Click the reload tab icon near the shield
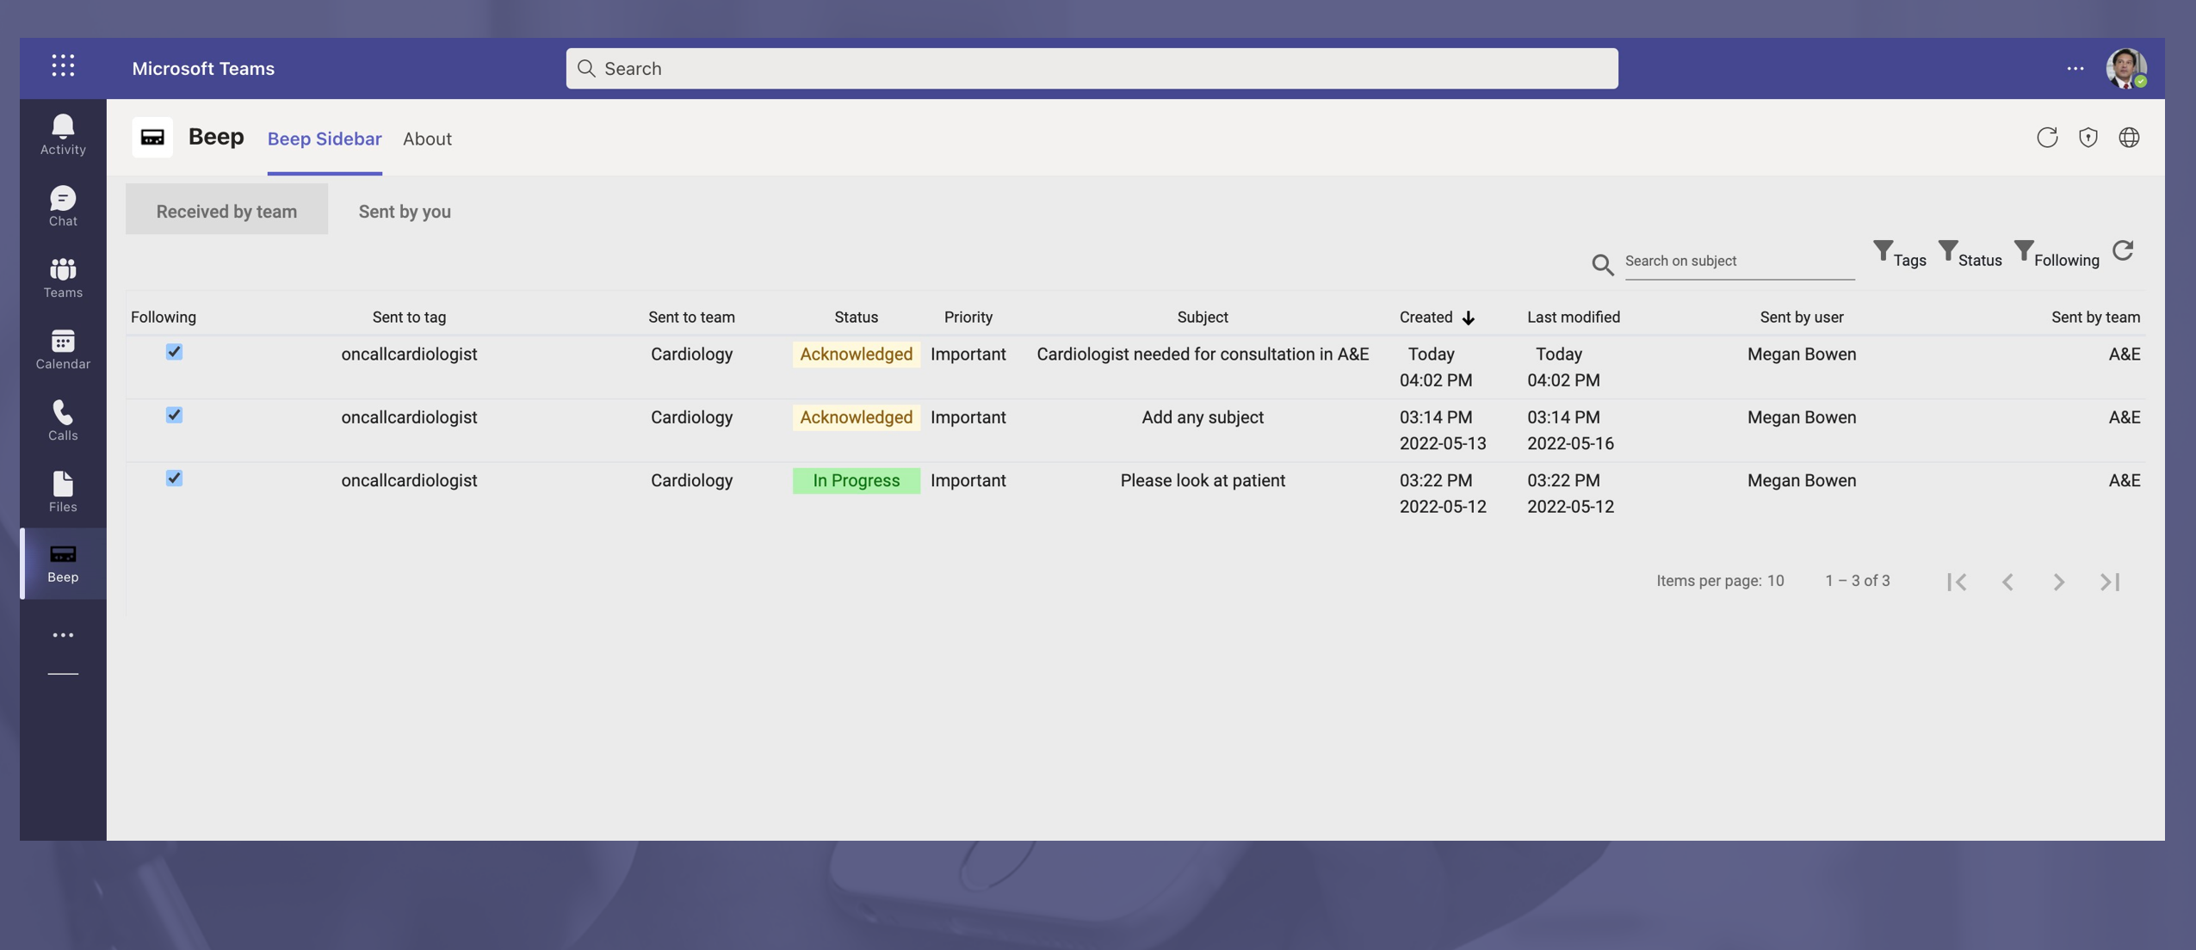 click(x=2047, y=138)
